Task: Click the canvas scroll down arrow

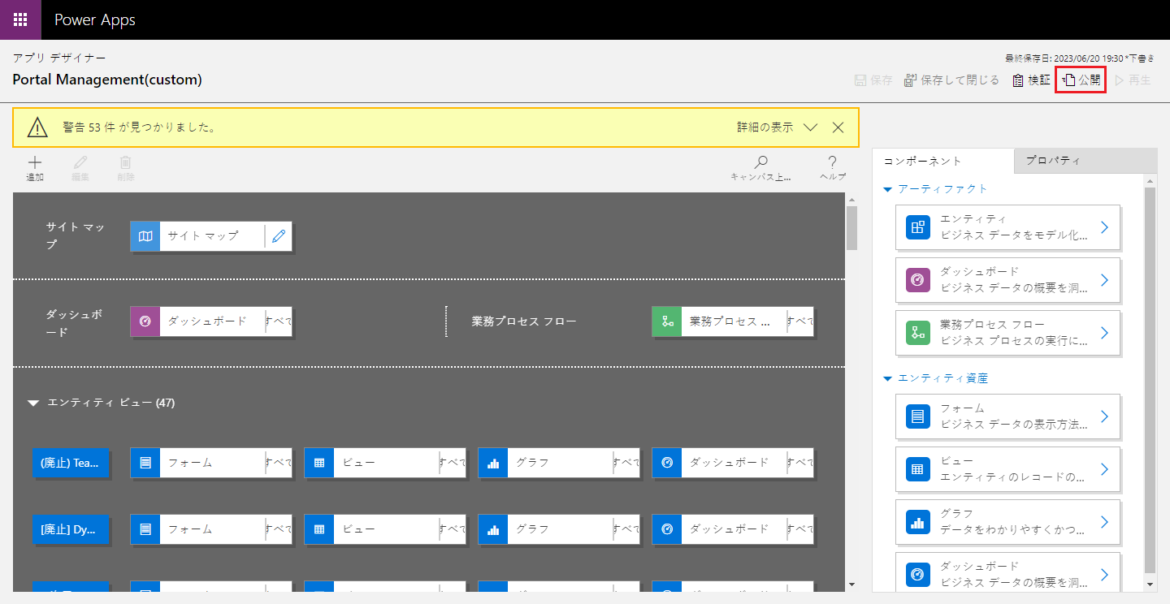Action: click(851, 584)
